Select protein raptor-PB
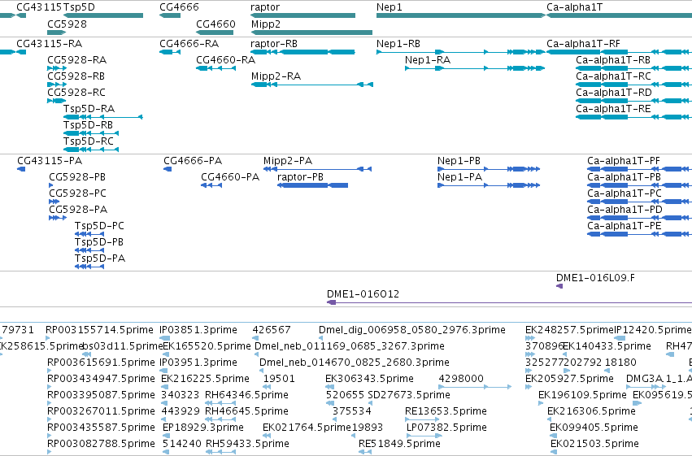 tap(300, 177)
